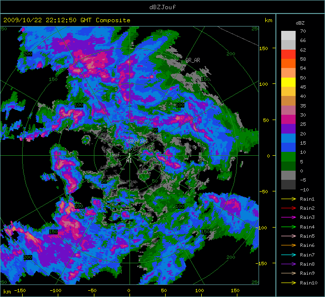Pick the bright green 5-10 dBZ swatch
The width and height of the screenshot is (325, 297).
click(288, 157)
